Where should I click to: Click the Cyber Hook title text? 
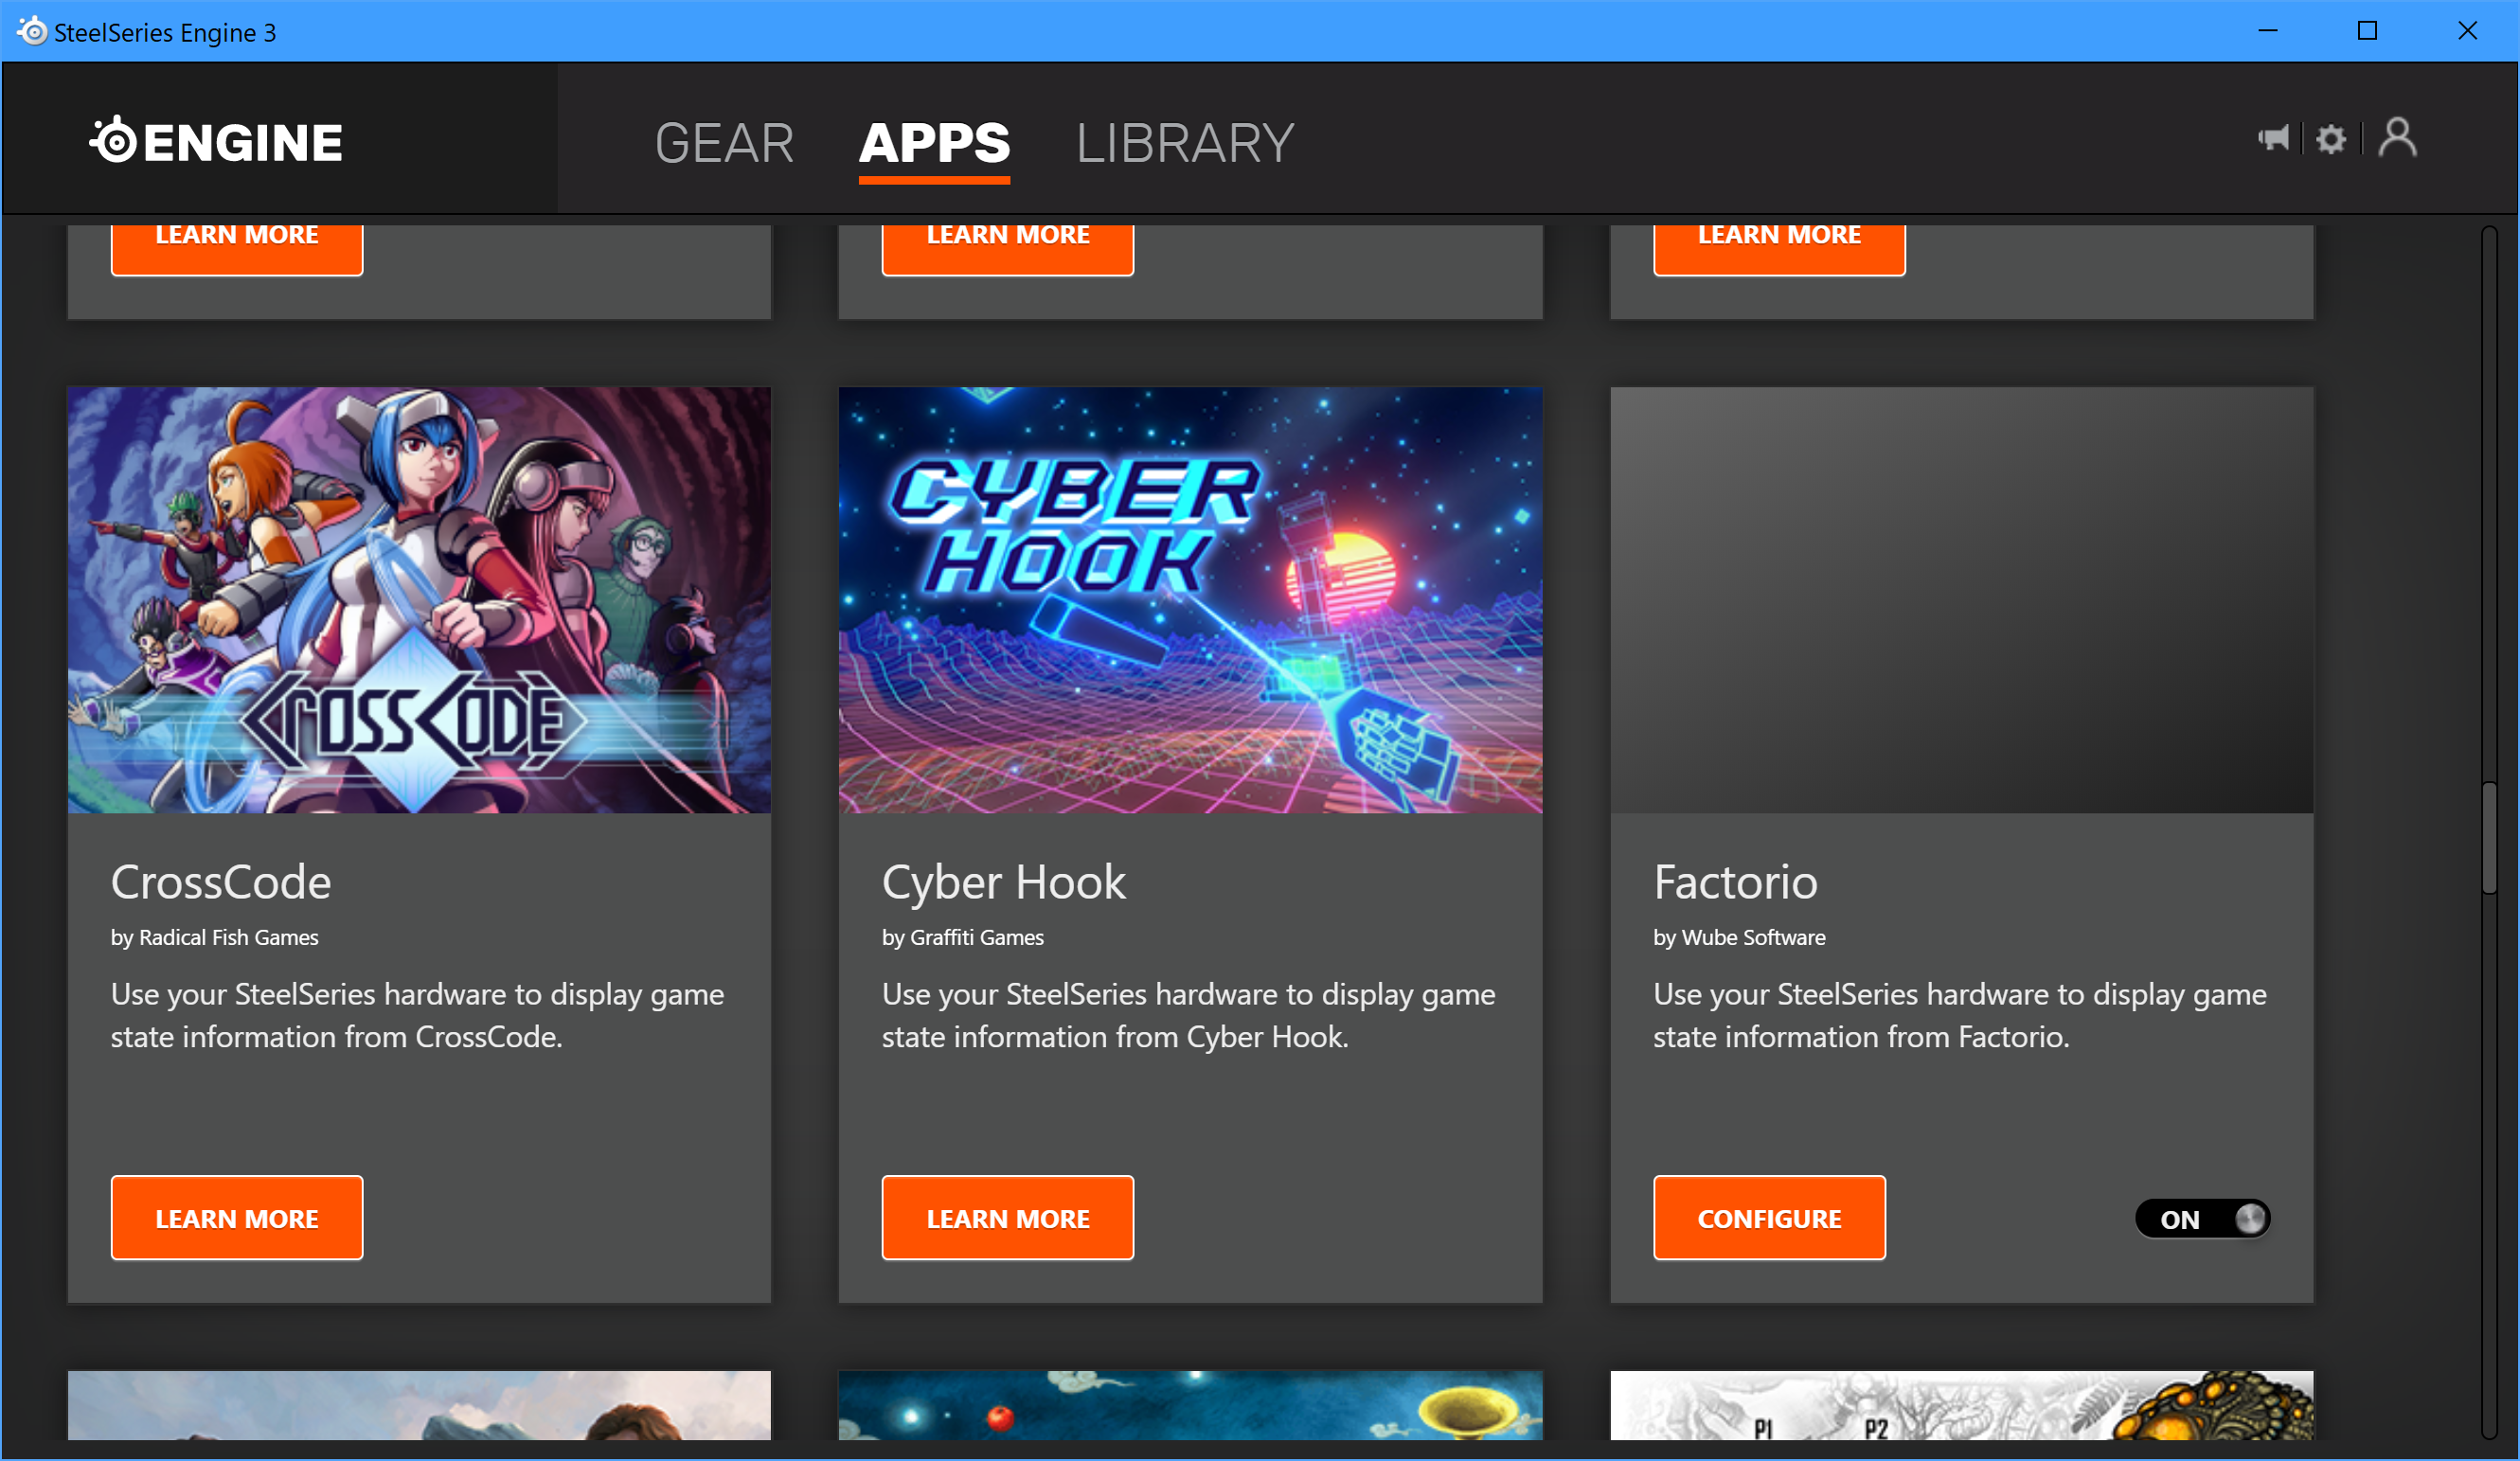pyautogui.click(x=1004, y=882)
